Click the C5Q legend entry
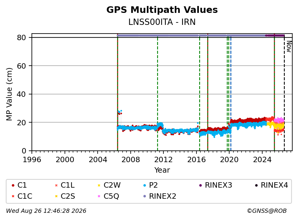Screen dimensions: 298x220 pyautogui.click(x=108, y=196)
